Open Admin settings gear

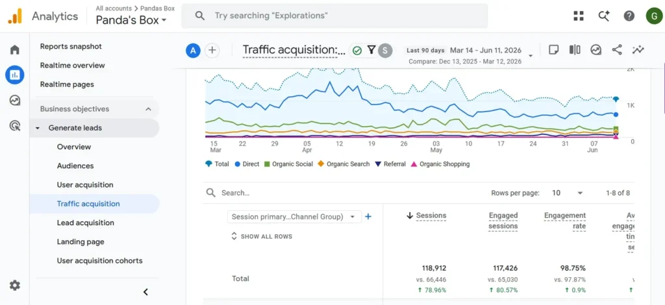(15, 285)
